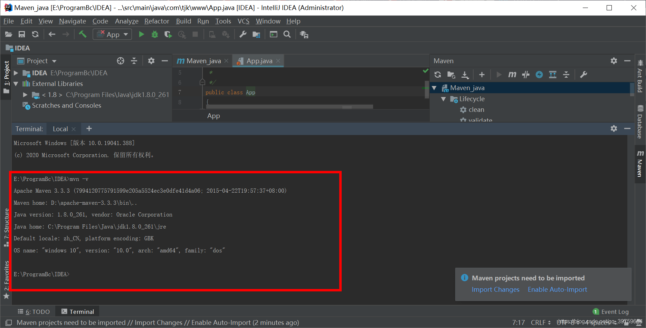Select Scratches and Consoles row

pos(61,105)
